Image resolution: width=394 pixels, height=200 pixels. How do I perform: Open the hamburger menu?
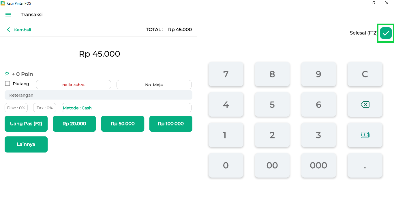point(8,15)
